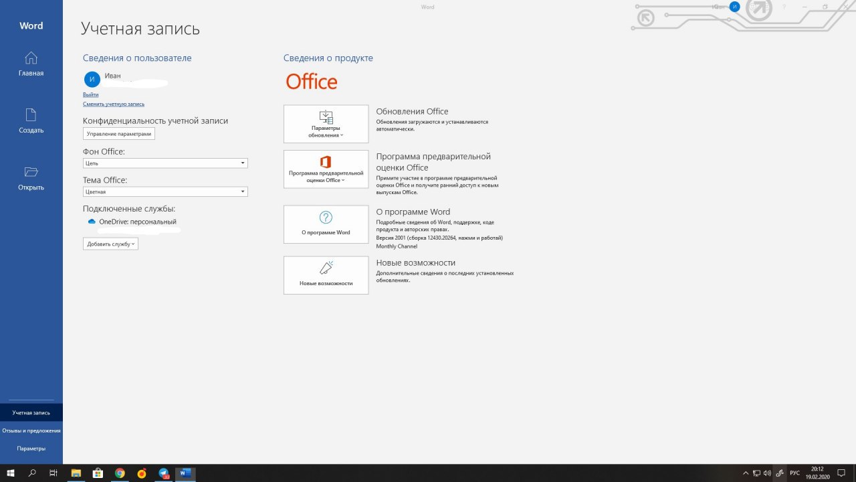The image size is (856, 482).
Task: Click the Новые возможности heading text
Action: [x=416, y=263]
